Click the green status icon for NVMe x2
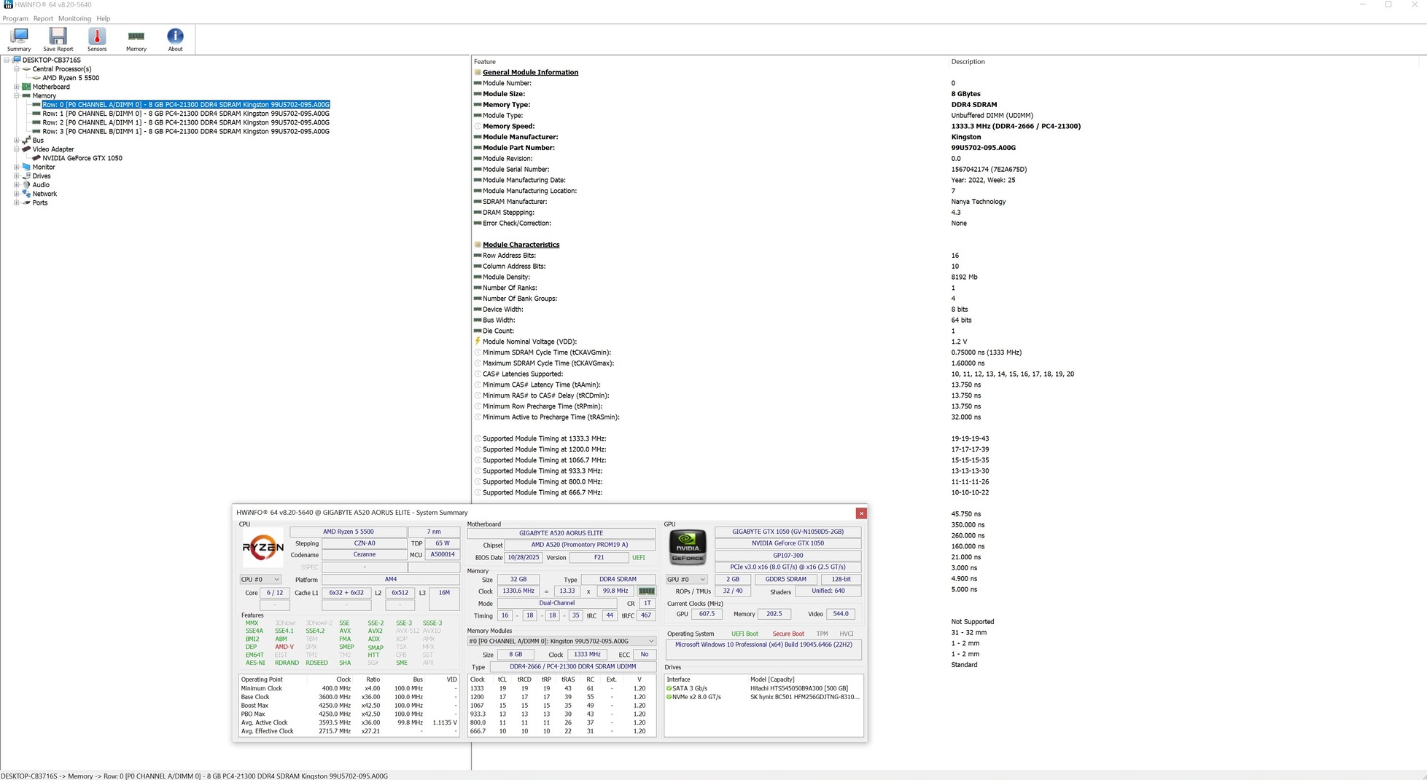Image resolution: width=1427 pixels, height=780 pixels. click(669, 697)
